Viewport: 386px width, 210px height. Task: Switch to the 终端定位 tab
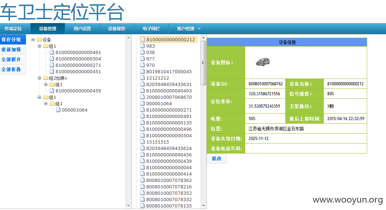(13, 29)
